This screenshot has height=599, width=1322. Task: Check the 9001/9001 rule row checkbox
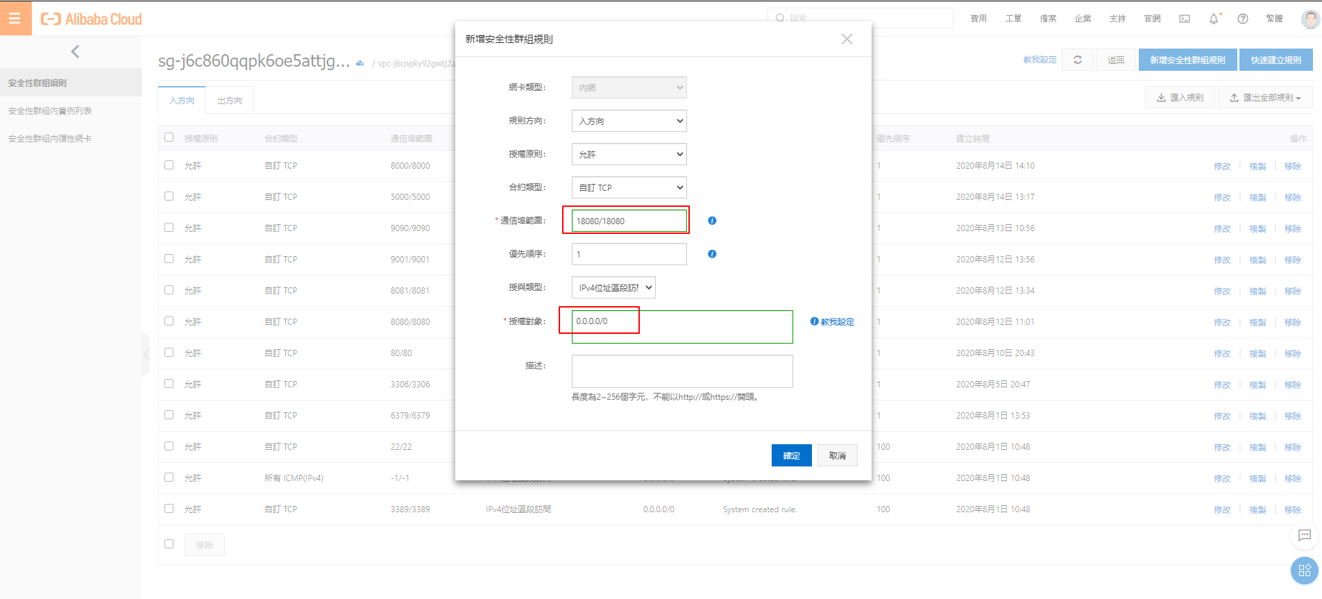pyautogui.click(x=169, y=259)
